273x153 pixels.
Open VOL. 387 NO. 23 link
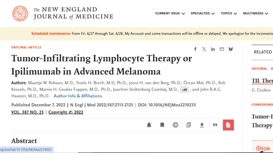pyautogui.click(x=27, y=112)
